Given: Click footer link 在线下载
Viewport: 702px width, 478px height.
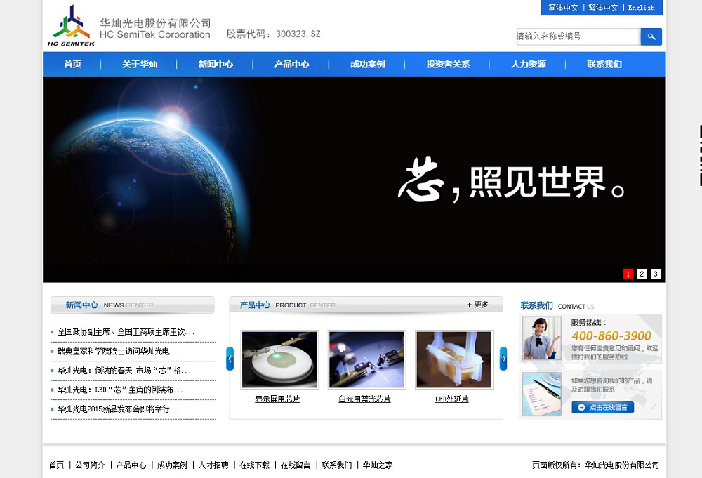Looking at the screenshot, I should click(255, 465).
